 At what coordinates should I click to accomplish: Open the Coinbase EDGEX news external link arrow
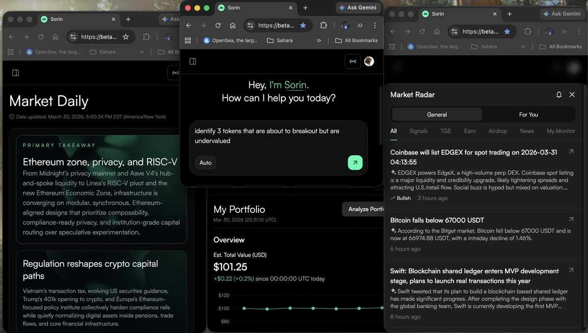571,152
